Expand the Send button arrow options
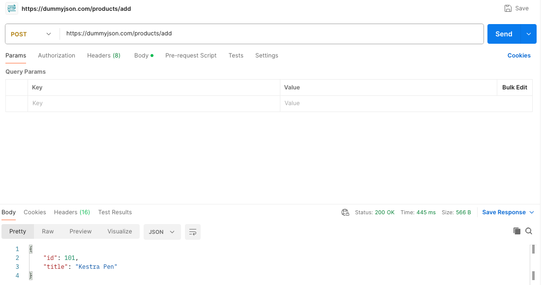 coord(529,34)
